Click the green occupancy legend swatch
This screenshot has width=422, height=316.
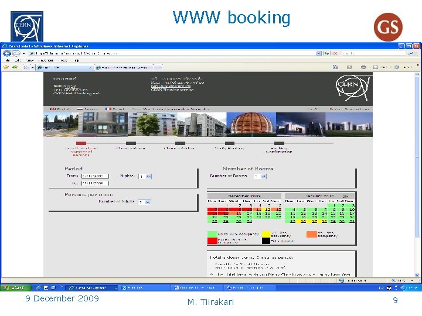click(x=212, y=233)
